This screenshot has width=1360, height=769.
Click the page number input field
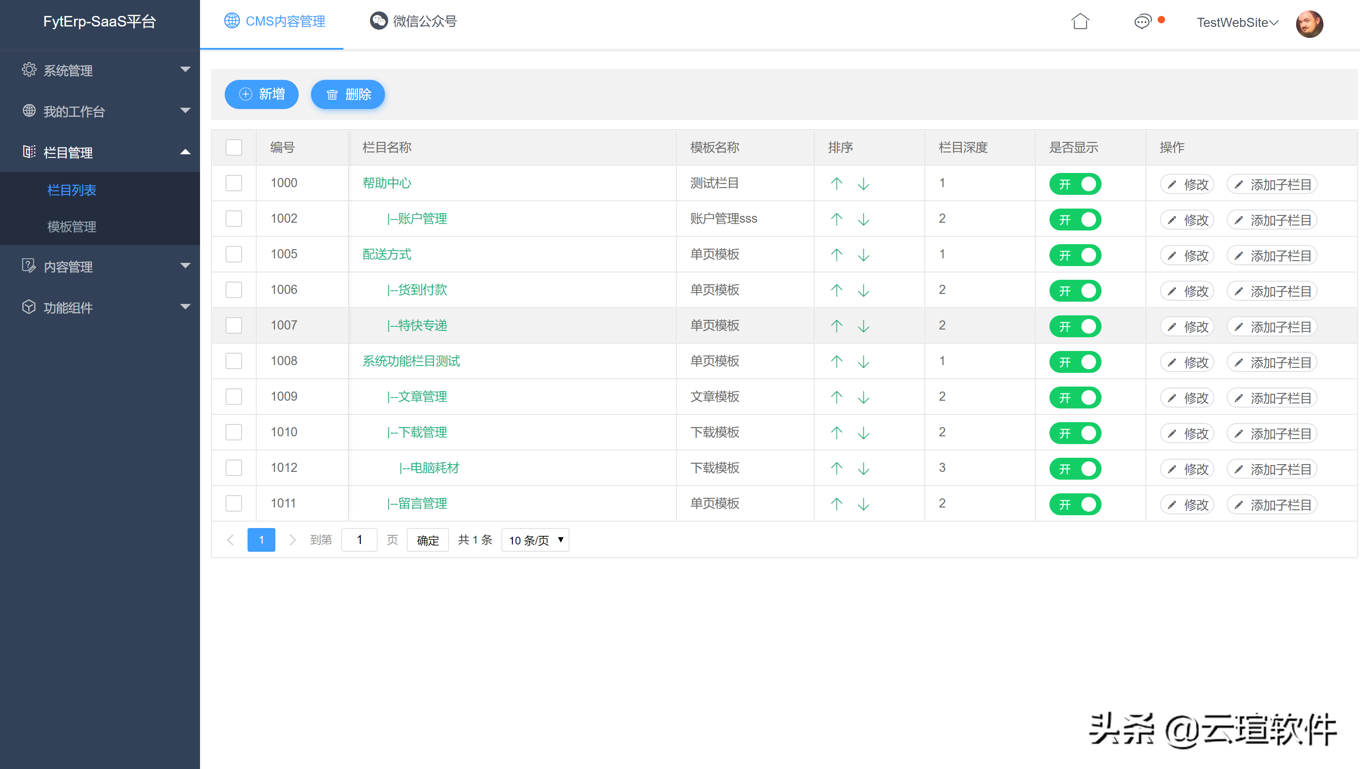(359, 540)
